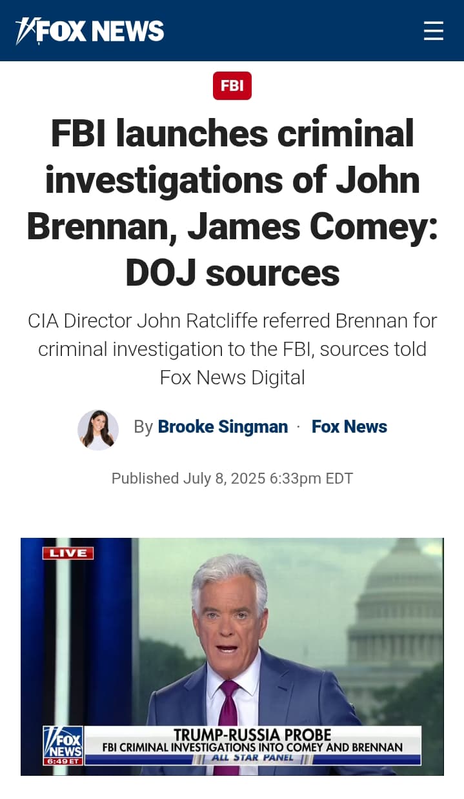Screen dimensions: 464x799
Task: Click the subheadline mentioning John Ratcliffe
Action: click(232, 348)
